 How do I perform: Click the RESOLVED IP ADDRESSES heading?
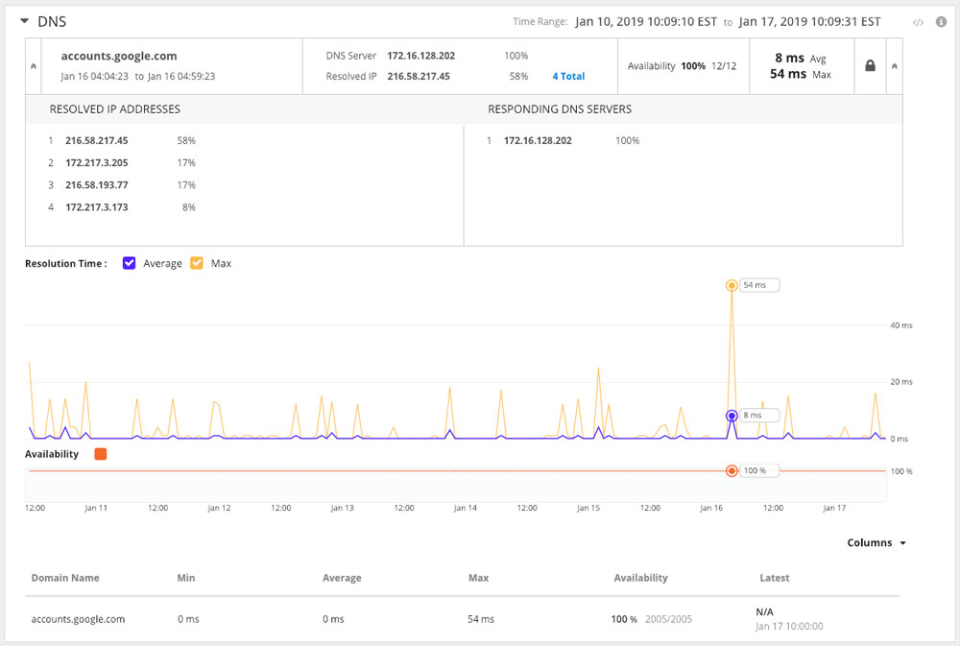(115, 109)
